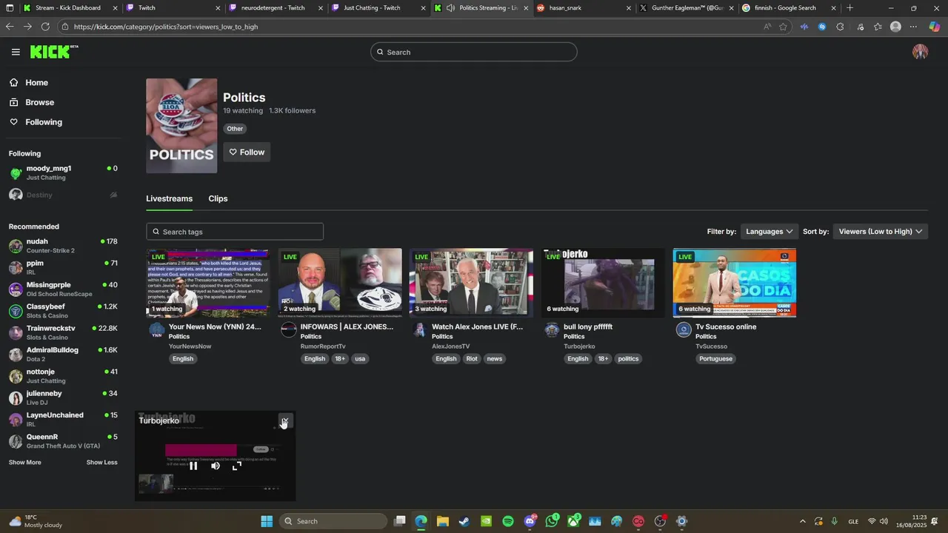948x533 pixels.
Task: Open WhatsApp from the taskbar
Action: [552, 521]
